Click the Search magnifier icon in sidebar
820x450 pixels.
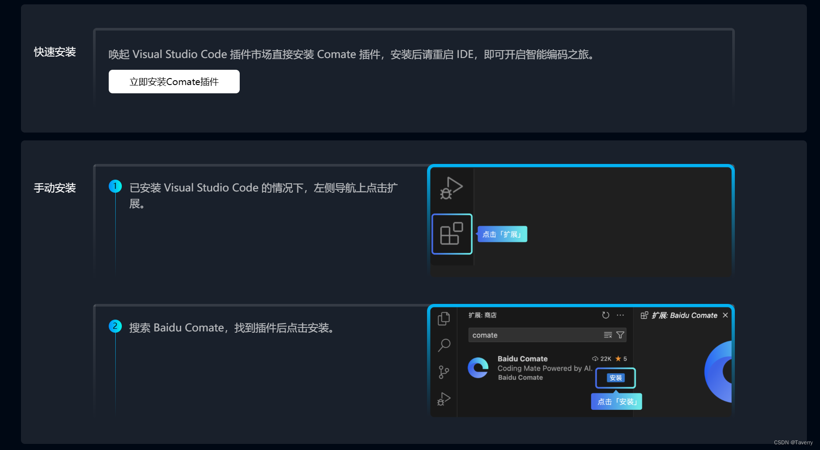444,345
